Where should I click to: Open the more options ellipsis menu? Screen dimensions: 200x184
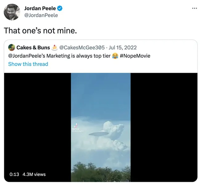194,8
